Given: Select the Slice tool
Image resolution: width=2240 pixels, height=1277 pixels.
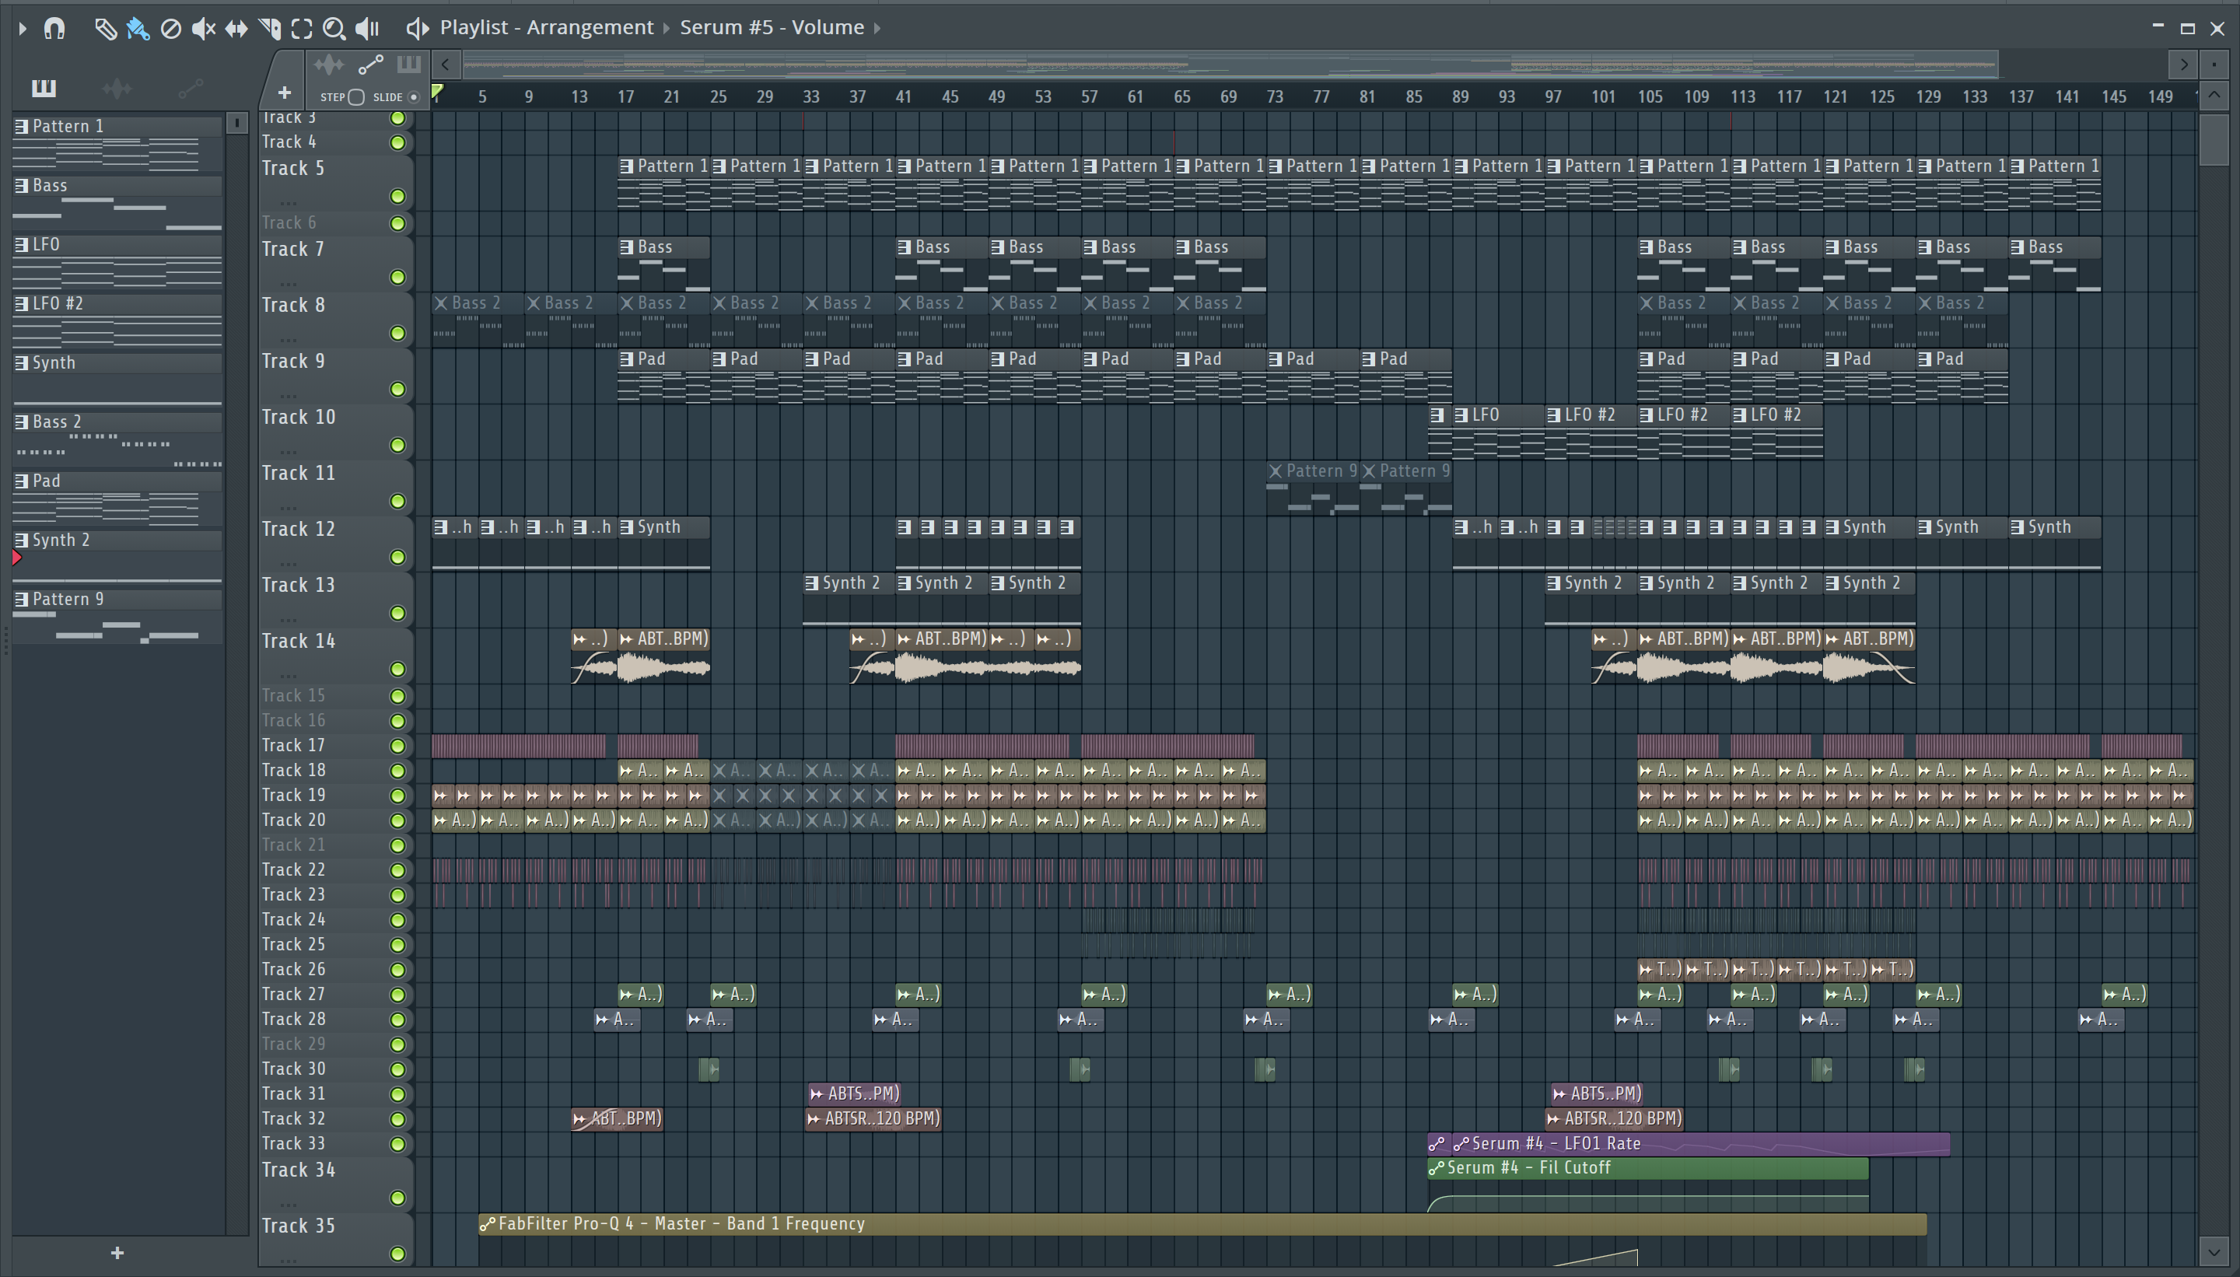Looking at the screenshot, I should point(269,29).
